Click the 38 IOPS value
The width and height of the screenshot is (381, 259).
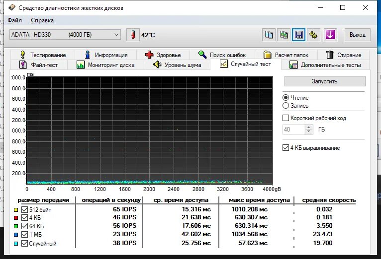[x=125, y=243]
